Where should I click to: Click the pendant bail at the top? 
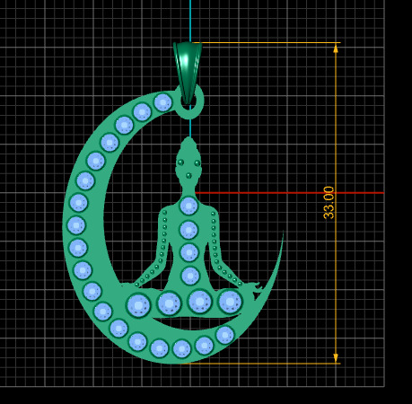pyautogui.click(x=188, y=72)
